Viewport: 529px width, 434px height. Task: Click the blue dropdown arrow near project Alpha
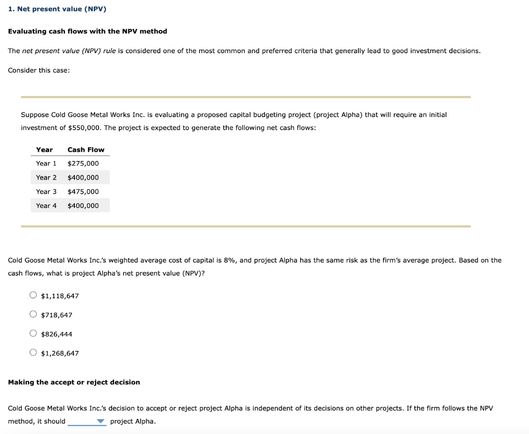pos(101,421)
